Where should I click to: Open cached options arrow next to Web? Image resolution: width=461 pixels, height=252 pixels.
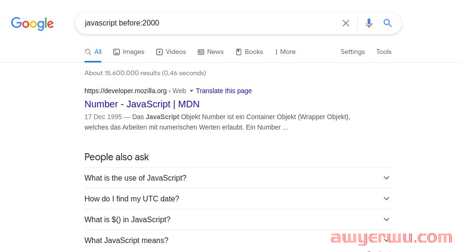coord(192,91)
